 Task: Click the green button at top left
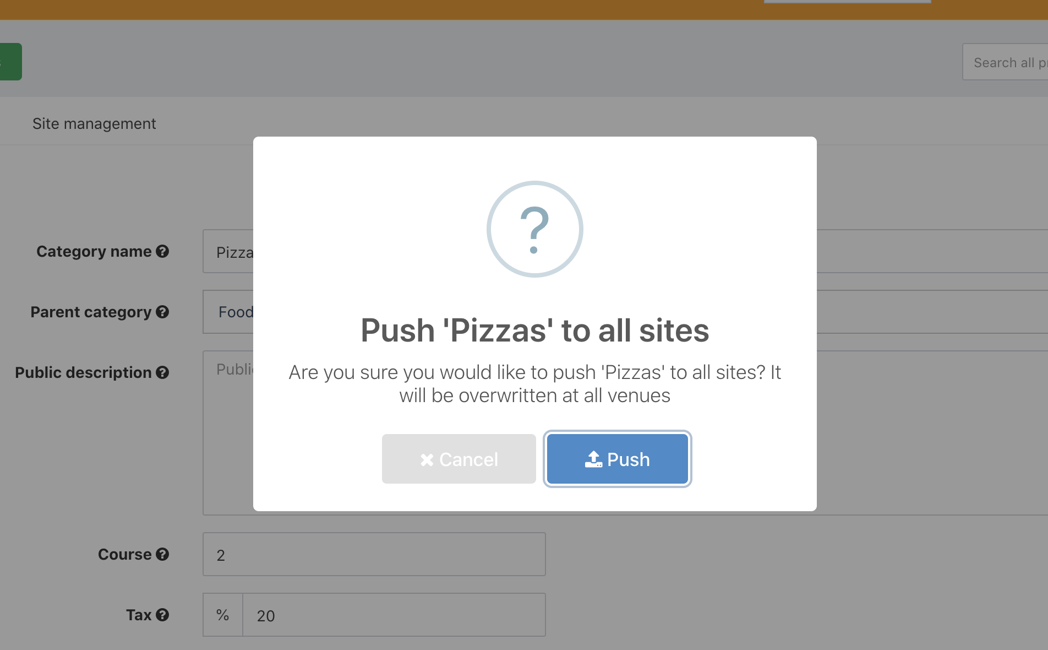click(x=10, y=62)
